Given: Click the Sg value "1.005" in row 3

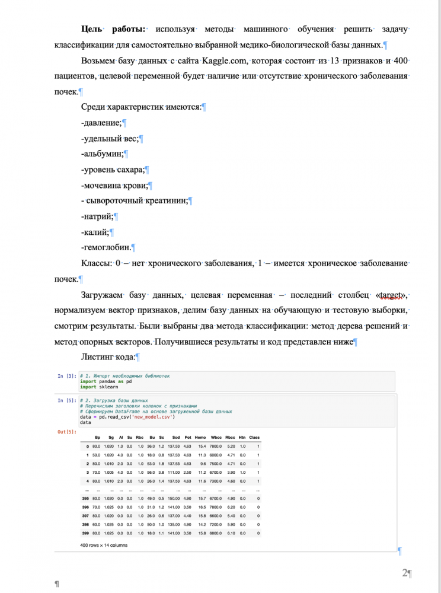Looking at the screenshot, I should click(109, 473).
